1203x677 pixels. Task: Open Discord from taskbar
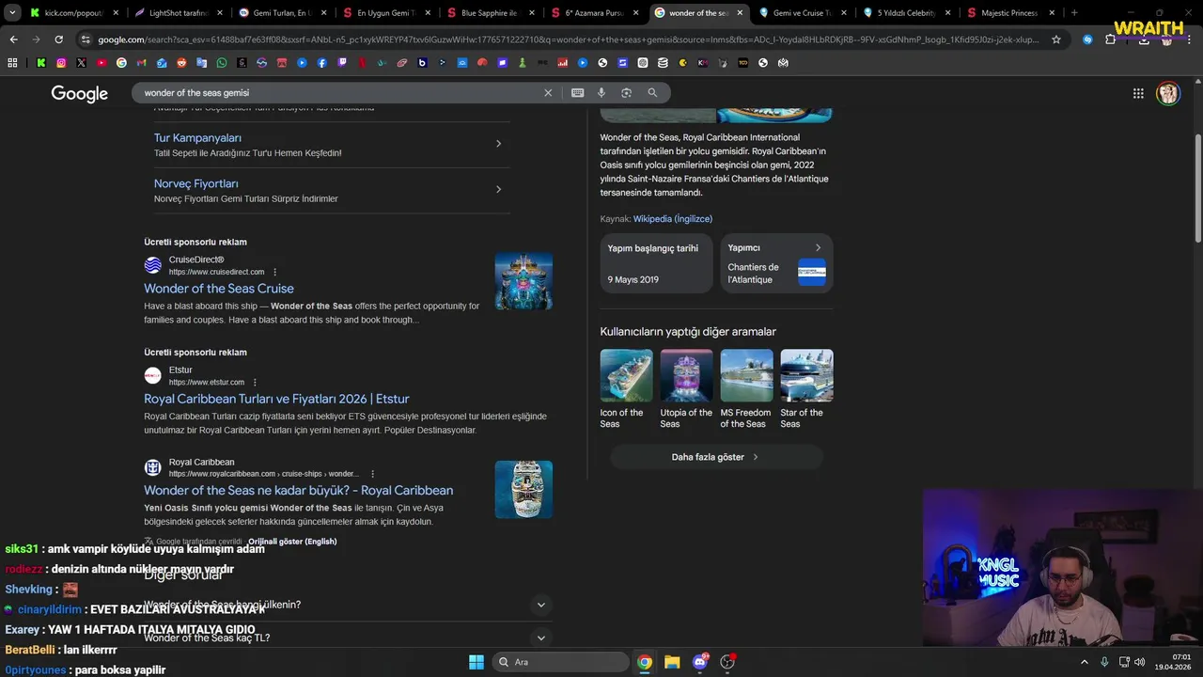(x=699, y=662)
